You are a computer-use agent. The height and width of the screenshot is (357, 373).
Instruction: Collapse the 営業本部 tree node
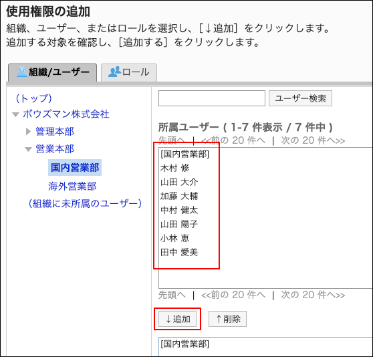28,149
